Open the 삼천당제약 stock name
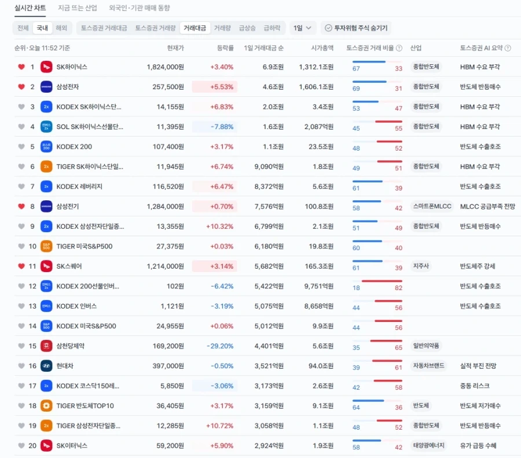Screen dimensions: 521x458 pos(71,346)
